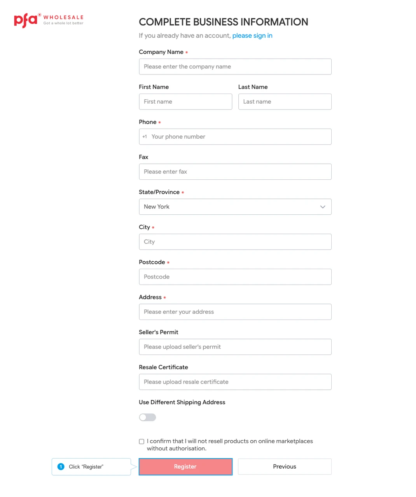This screenshot has height=497, width=416.
Task: Click the Register button
Action: click(185, 467)
